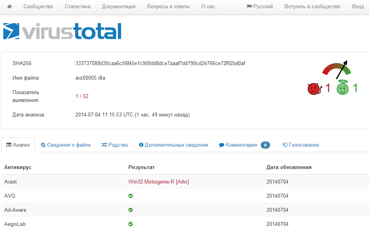Click the Вход login link
This screenshot has height=229, width=371.
(358, 7)
